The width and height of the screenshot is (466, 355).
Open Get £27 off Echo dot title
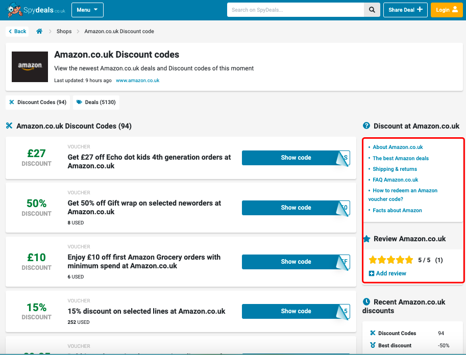149,162
